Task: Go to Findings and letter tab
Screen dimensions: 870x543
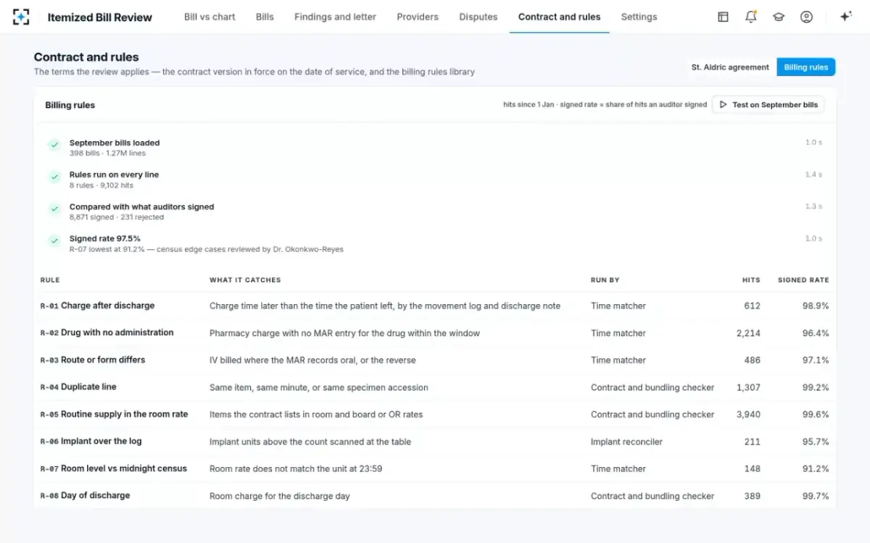Action: pos(335,17)
